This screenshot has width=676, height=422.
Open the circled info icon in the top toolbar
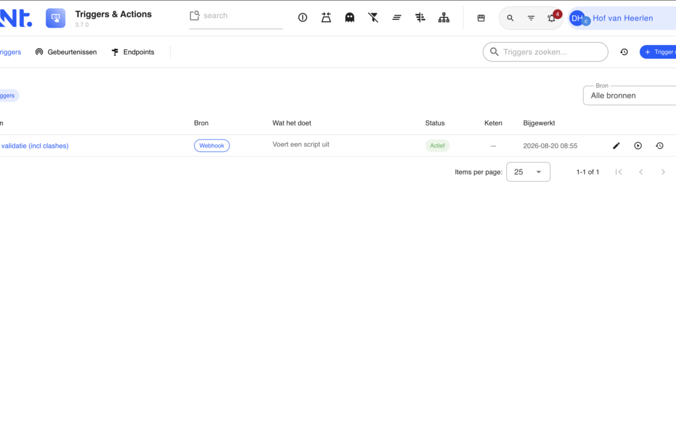[303, 18]
